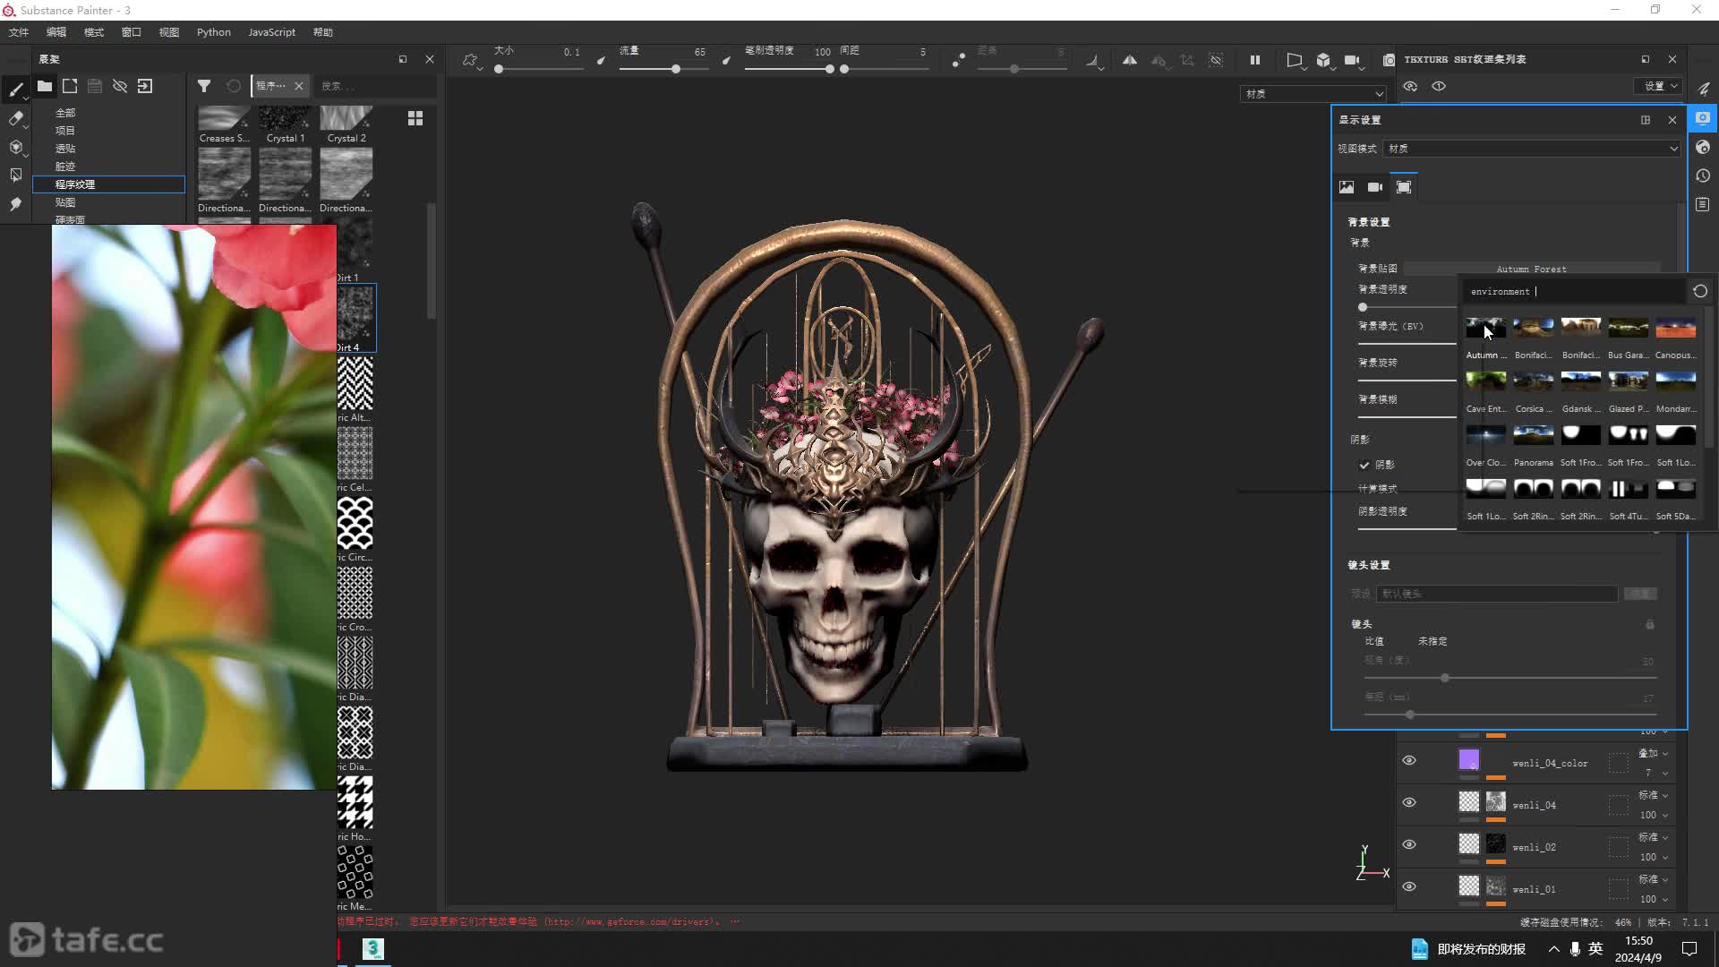
Task: Open the Python menu
Action: pyautogui.click(x=214, y=32)
